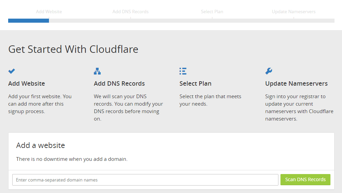Click the Add Website column heading
Image resolution: width=342 pixels, height=193 pixels.
coord(27,83)
